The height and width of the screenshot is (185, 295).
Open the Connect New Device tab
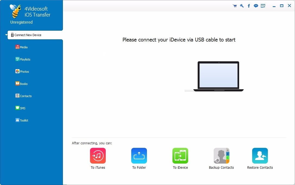[x=28, y=35]
